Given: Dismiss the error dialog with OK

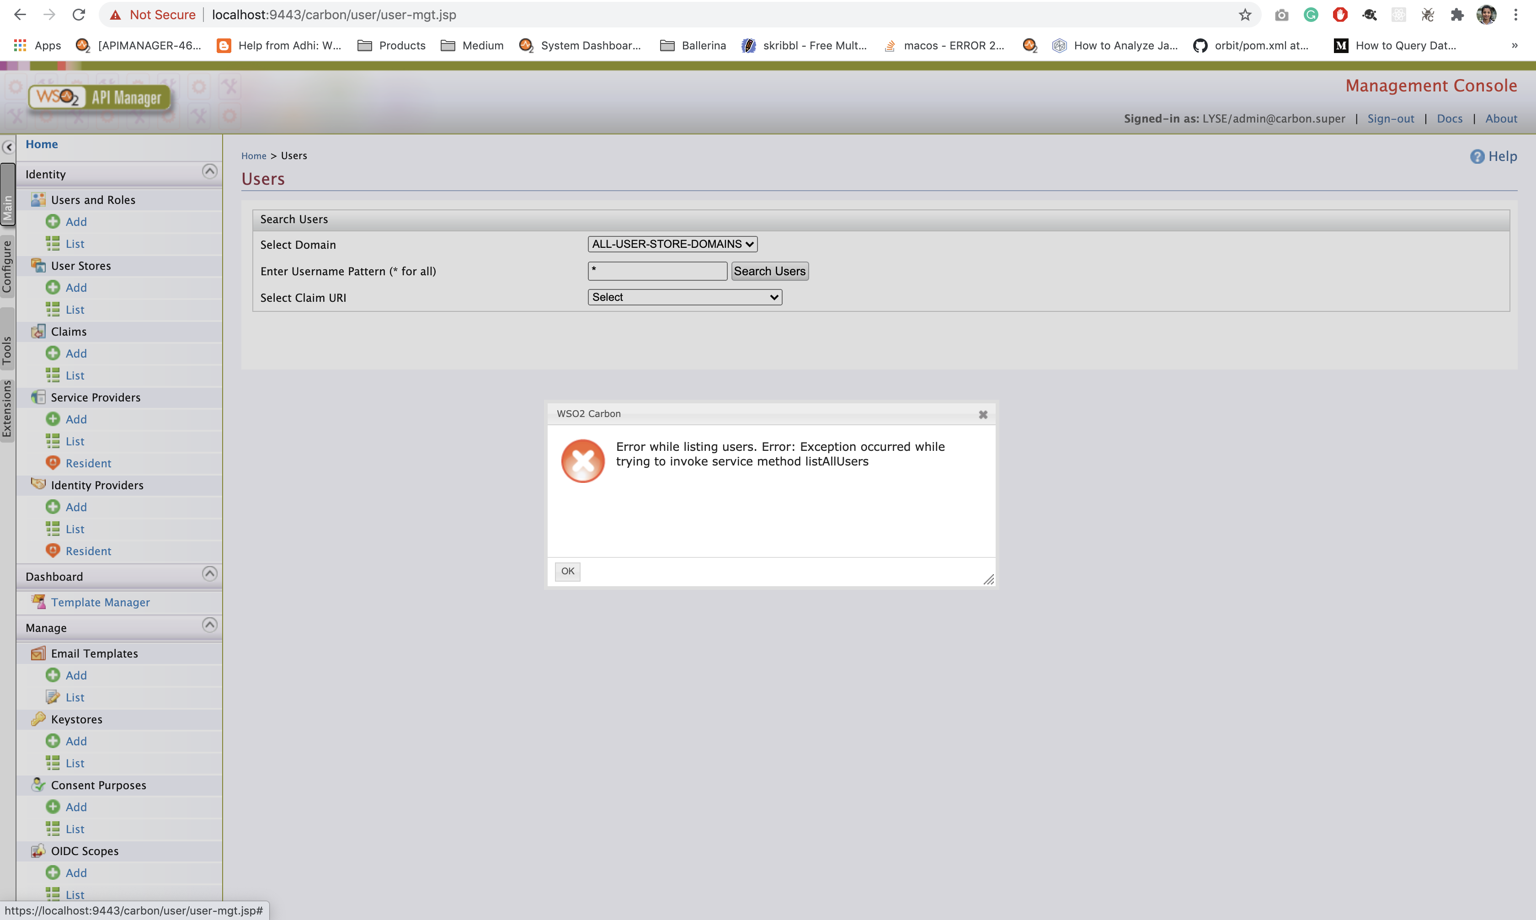Looking at the screenshot, I should pos(567,571).
